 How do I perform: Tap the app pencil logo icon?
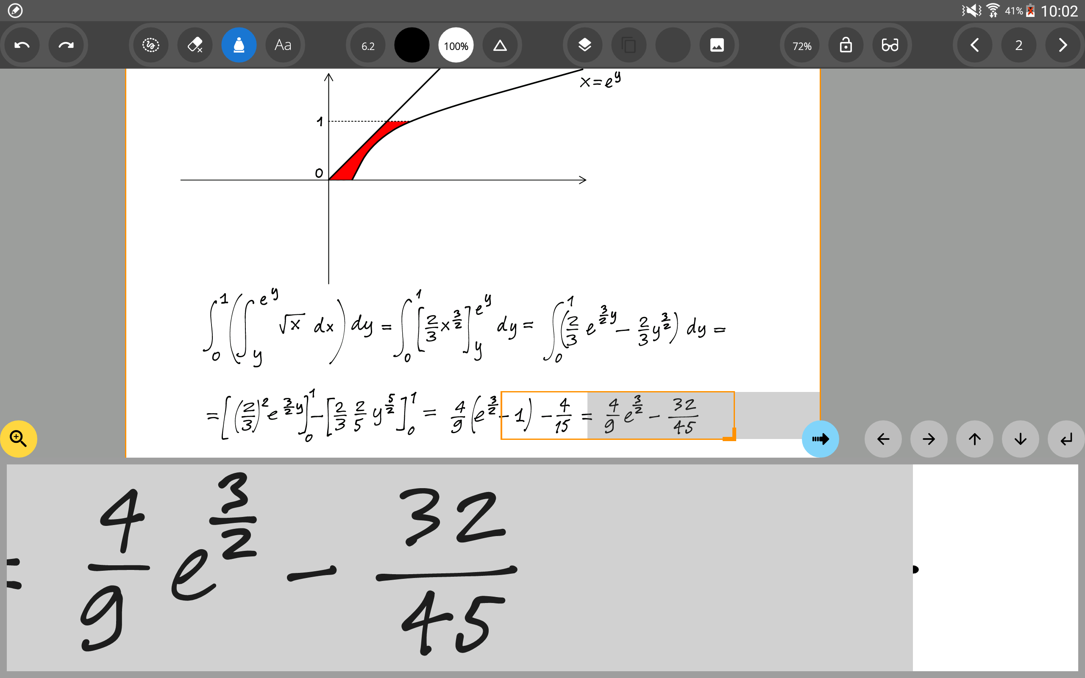15,10
